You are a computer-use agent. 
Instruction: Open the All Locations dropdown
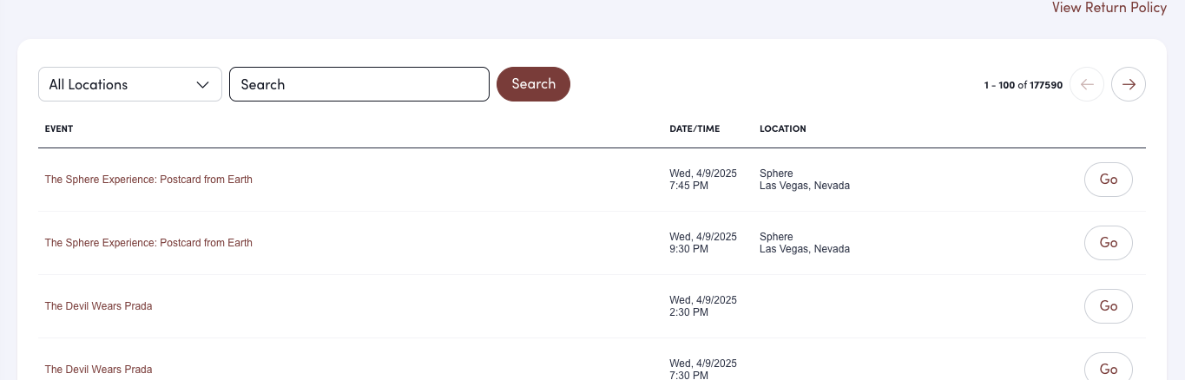coord(130,84)
